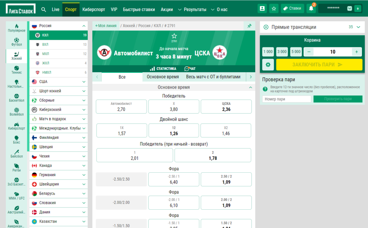Expand the Сборные list
The width and height of the screenshot is (368, 228).
(84, 101)
